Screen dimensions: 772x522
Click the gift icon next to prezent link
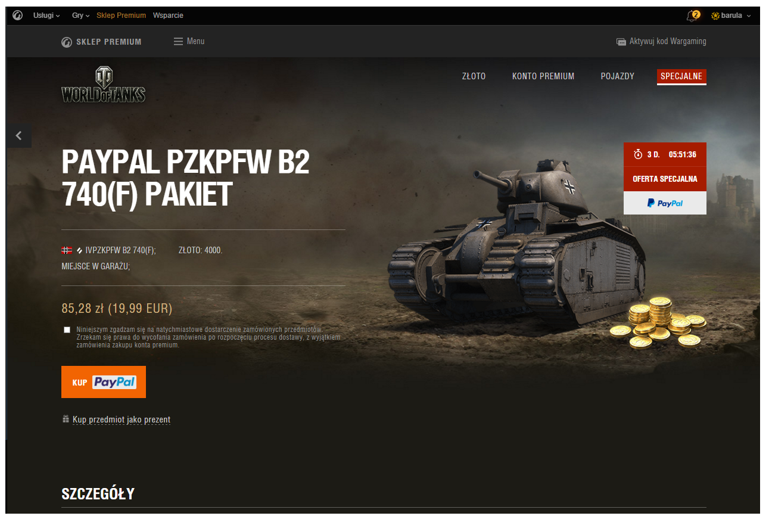point(66,420)
